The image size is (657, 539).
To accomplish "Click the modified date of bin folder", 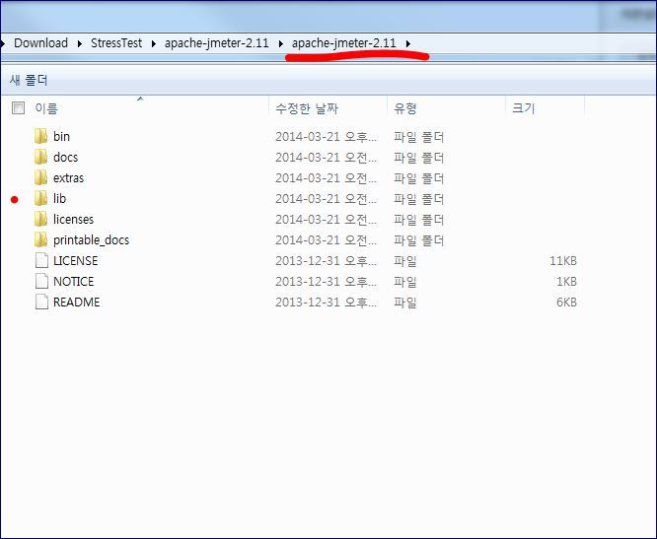I will point(326,137).
